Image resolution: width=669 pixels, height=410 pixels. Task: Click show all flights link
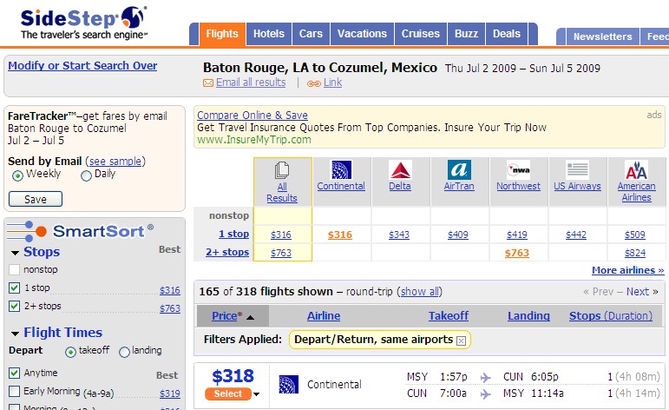point(419,292)
